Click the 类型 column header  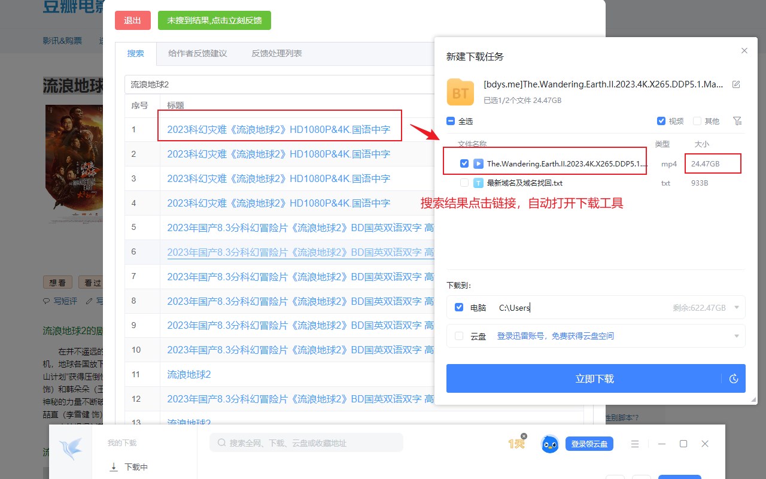(x=662, y=144)
